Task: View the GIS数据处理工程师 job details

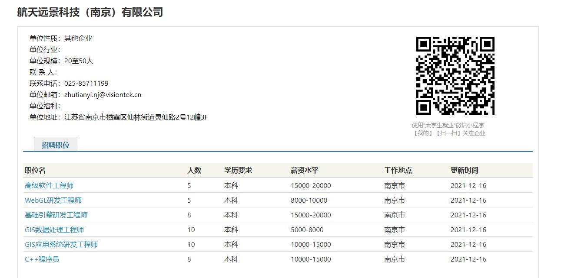Action: 54,230
